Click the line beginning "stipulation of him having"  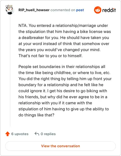pyautogui.click(x=64, y=109)
